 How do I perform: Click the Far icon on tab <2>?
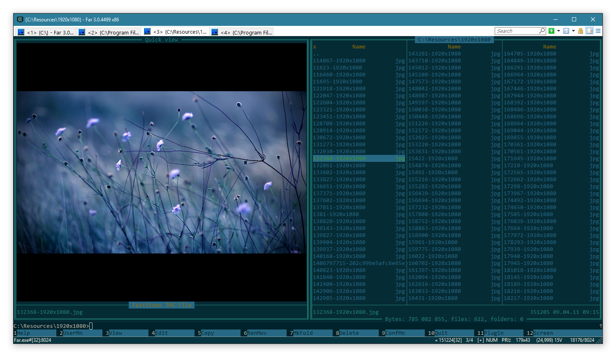coord(82,32)
